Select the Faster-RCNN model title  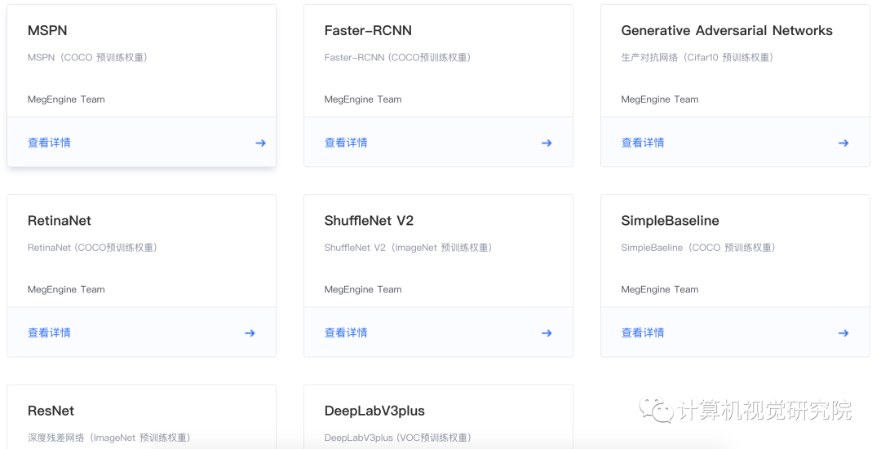[368, 31]
